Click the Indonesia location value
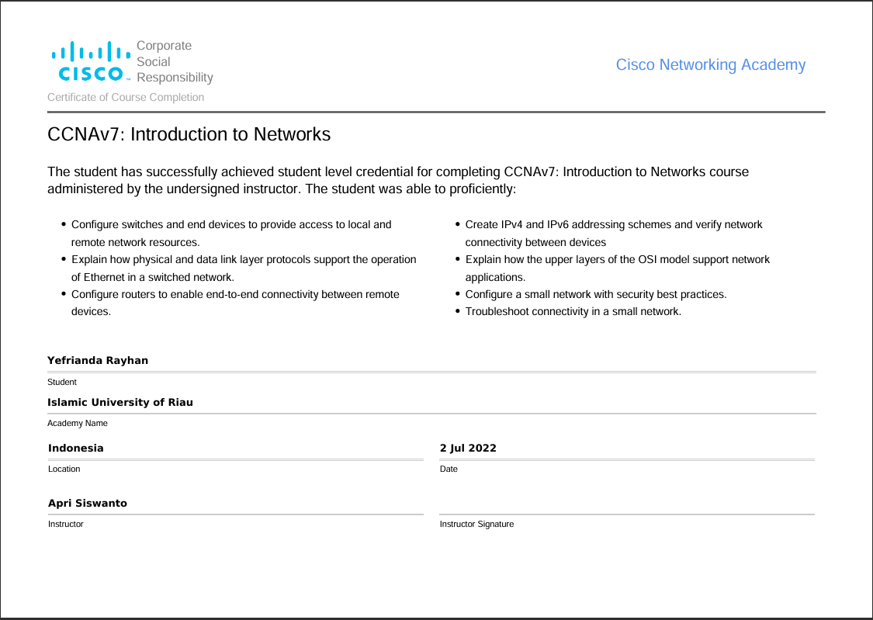The width and height of the screenshot is (873, 620). pyautogui.click(x=76, y=449)
